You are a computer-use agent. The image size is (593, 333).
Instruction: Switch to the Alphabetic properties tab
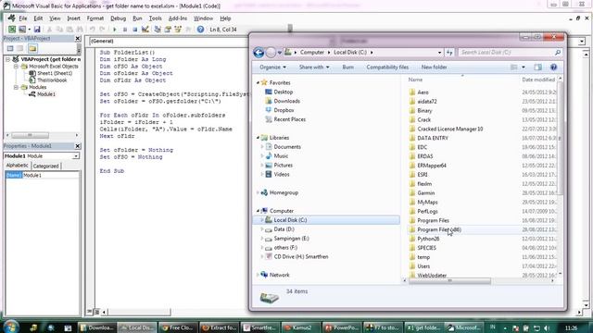click(17, 166)
